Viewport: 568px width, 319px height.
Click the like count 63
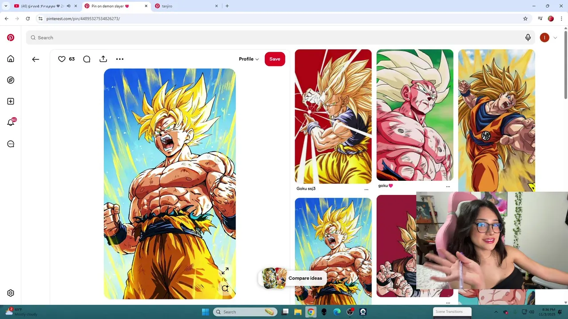pyautogui.click(x=72, y=59)
